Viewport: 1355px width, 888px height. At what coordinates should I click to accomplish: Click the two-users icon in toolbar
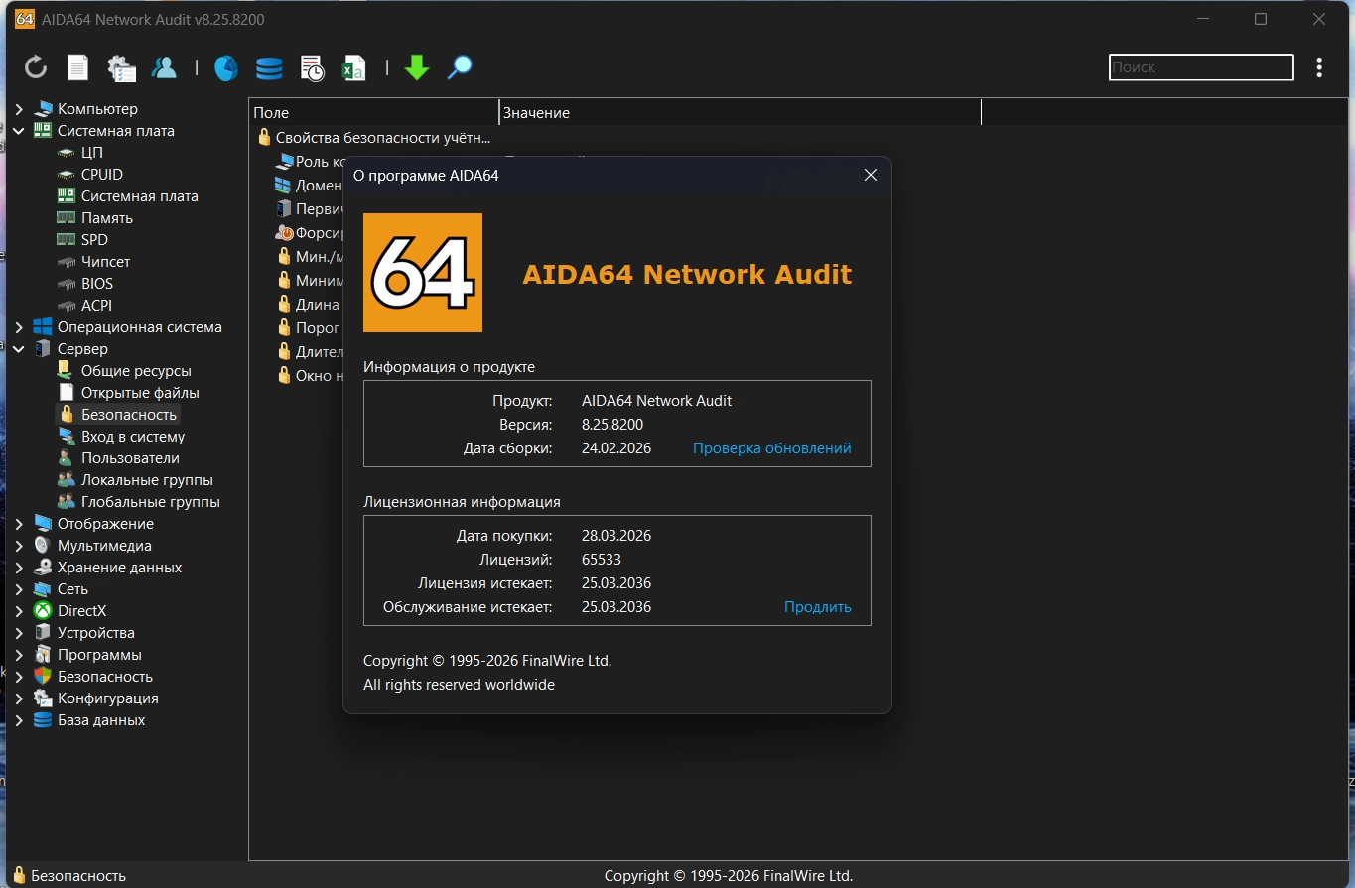[x=164, y=67]
